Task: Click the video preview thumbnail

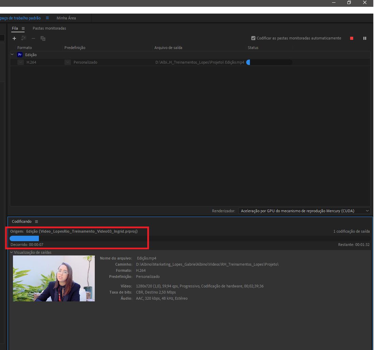Action: 54,278
